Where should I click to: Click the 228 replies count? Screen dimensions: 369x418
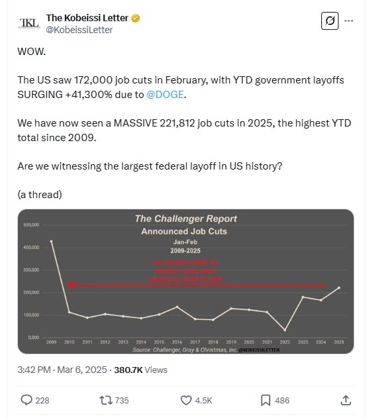click(42, 400)
